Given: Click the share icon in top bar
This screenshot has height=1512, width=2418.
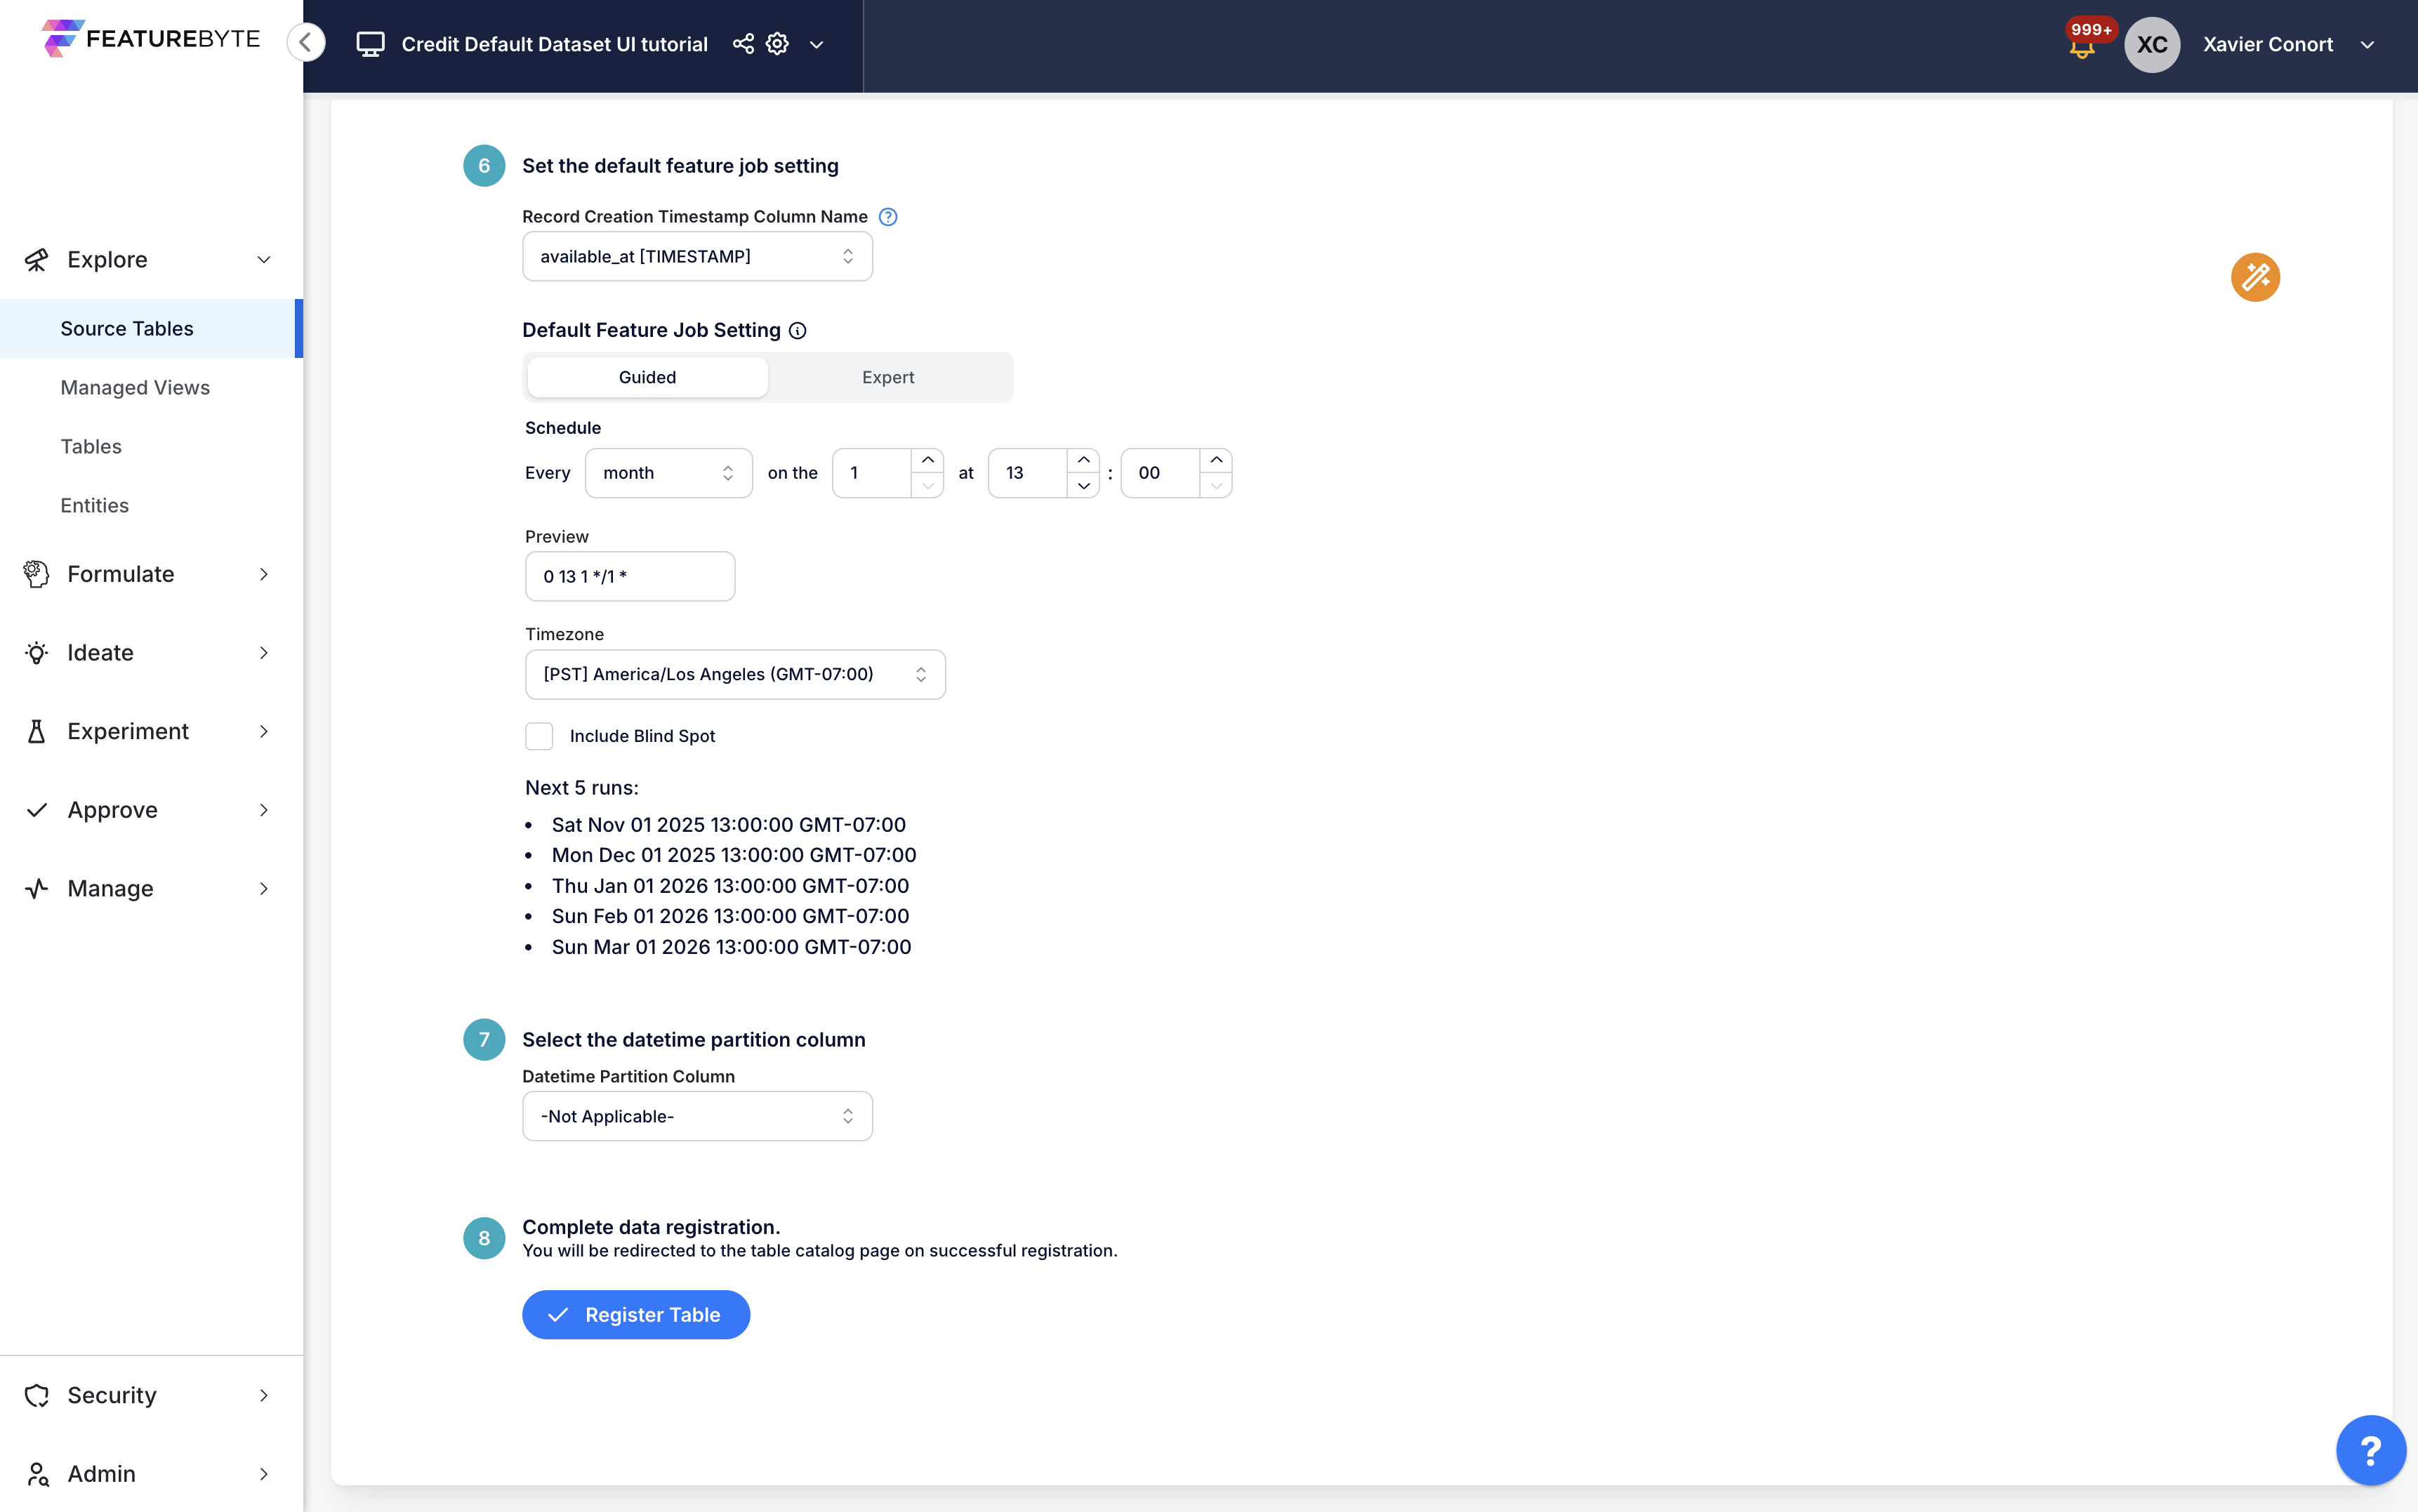Looking at the screenshot, I should (x=743, y=44).
